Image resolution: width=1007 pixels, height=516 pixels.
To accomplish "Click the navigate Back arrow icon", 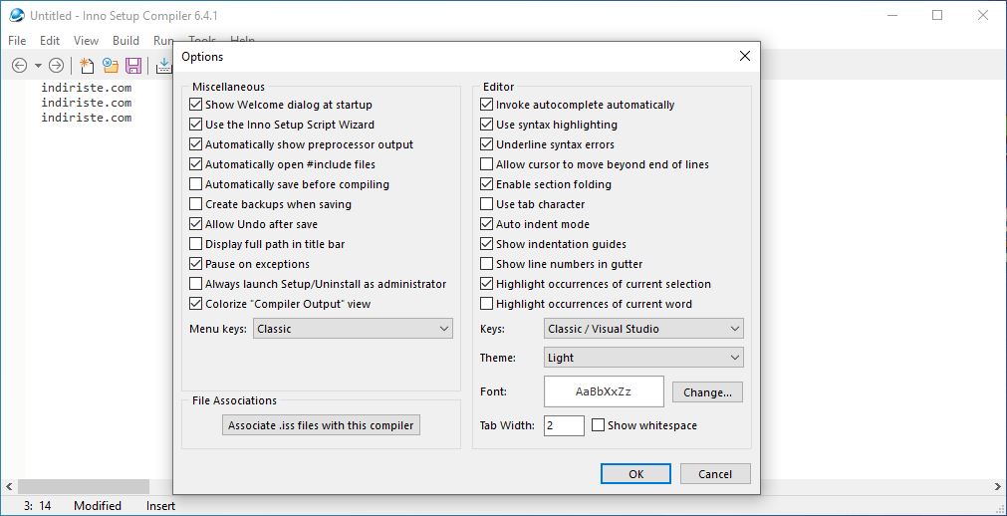I will (x=19, y=65).
